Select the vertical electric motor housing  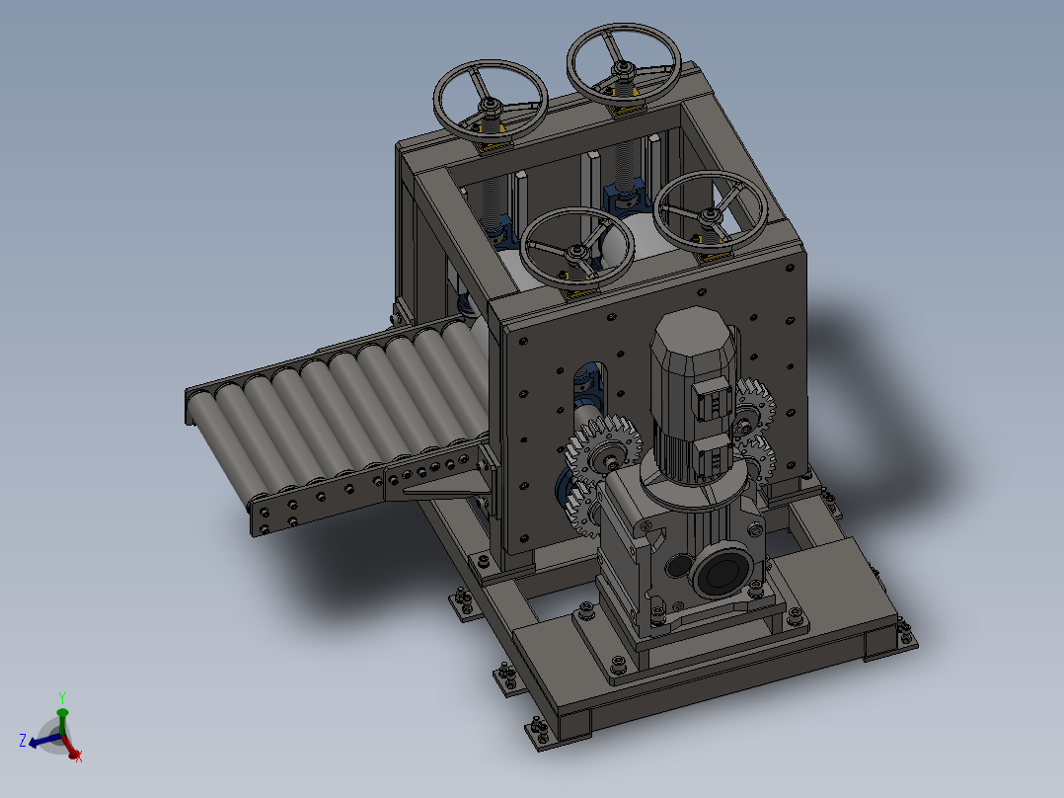[692, 394]
